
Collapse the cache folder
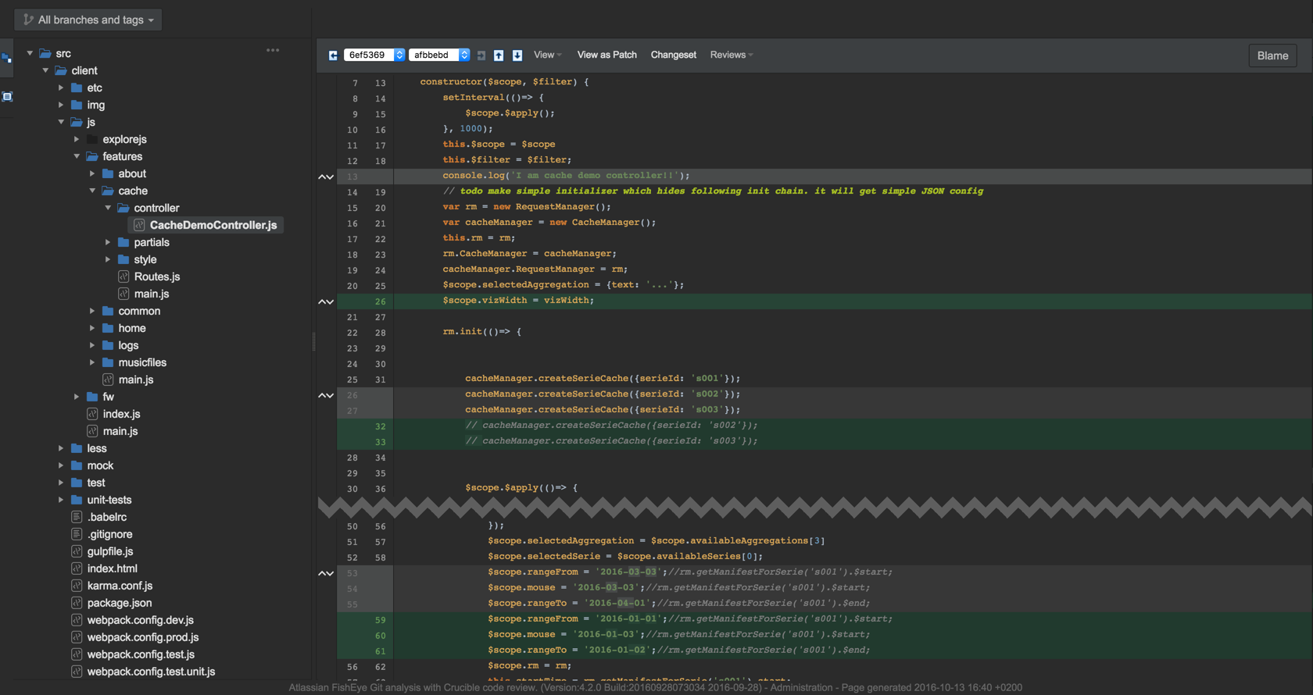click(x=92, y=191)
